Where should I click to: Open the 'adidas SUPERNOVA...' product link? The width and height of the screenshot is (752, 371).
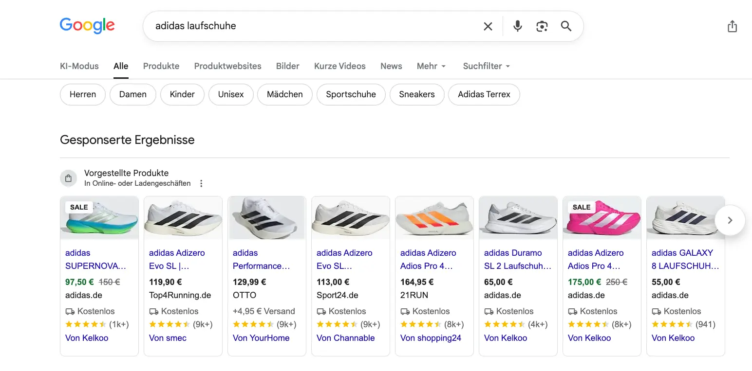pos(96,259)
